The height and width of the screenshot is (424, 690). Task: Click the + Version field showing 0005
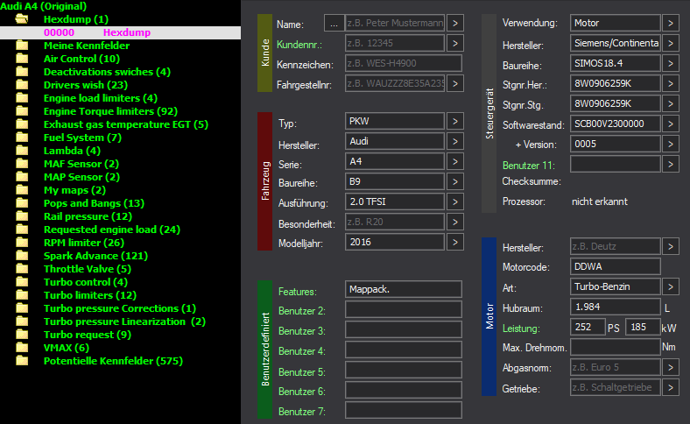pos(616,144)
